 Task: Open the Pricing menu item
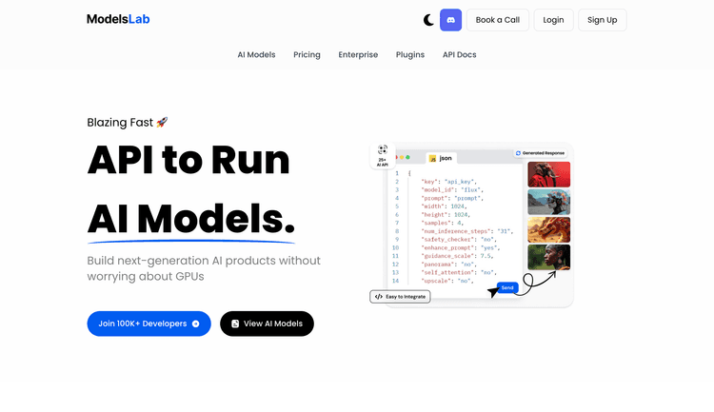pyautogui.click(x=307, y=54)
